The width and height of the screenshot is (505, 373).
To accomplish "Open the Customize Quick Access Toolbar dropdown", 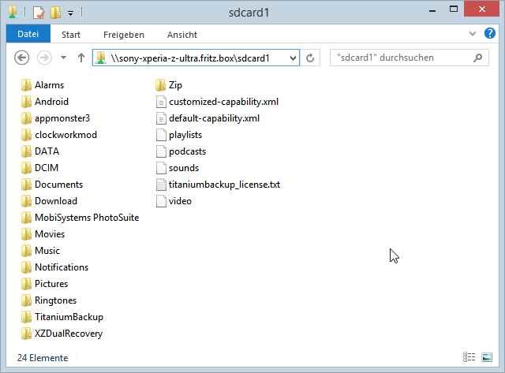I will tap(70, 13).
